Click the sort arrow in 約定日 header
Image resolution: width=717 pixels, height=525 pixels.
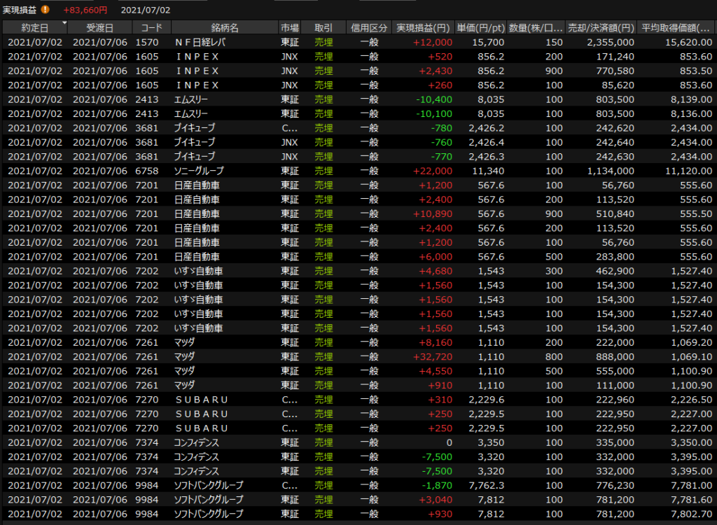pos(64,24)
